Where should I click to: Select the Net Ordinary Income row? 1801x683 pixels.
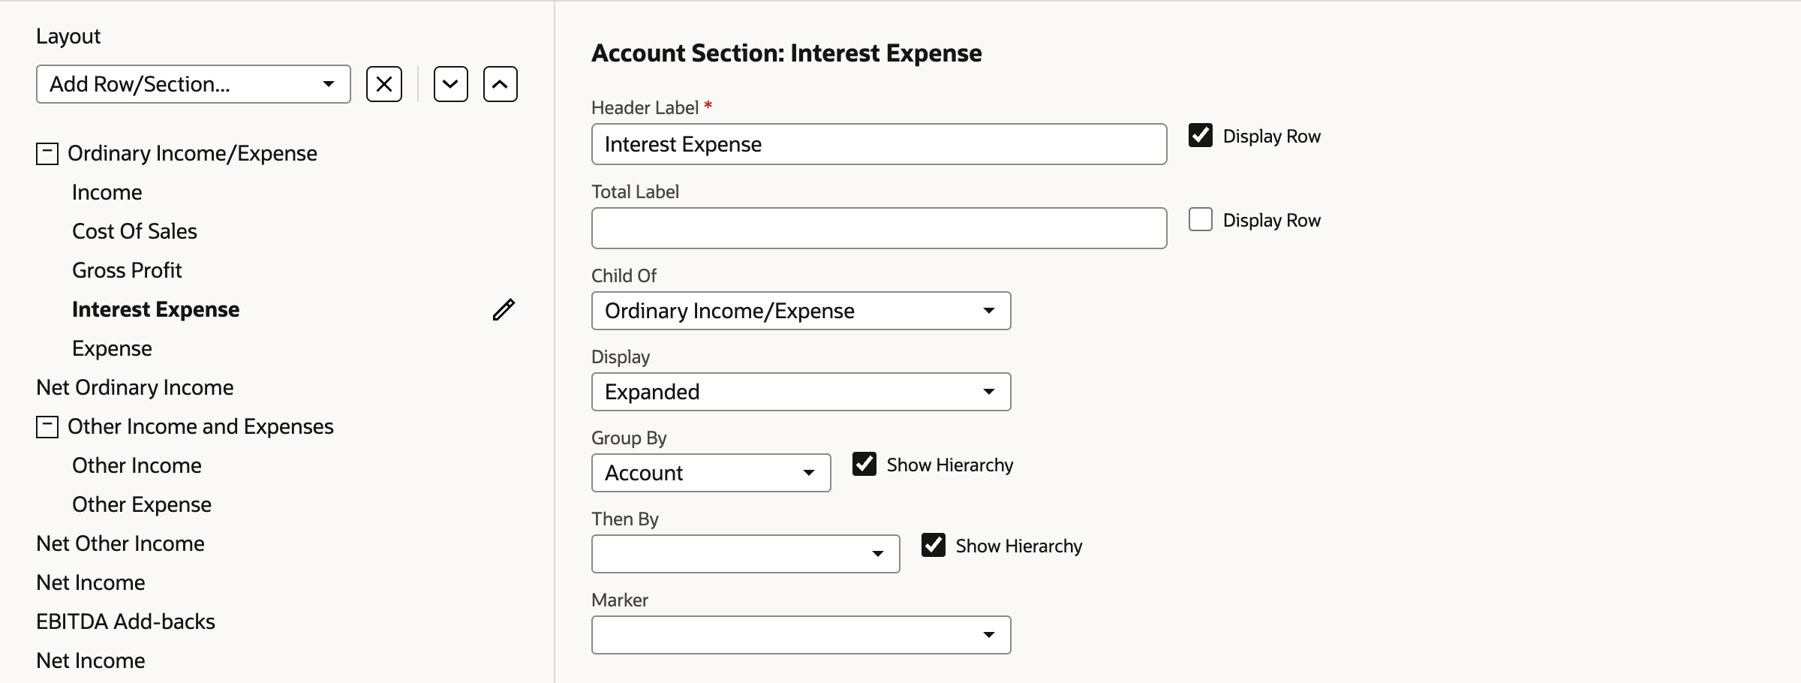click(x=135, y=387)
